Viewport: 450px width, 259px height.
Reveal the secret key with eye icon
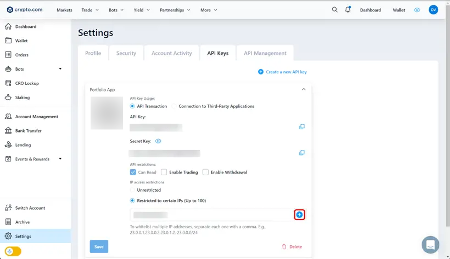(x=158, y=141)
